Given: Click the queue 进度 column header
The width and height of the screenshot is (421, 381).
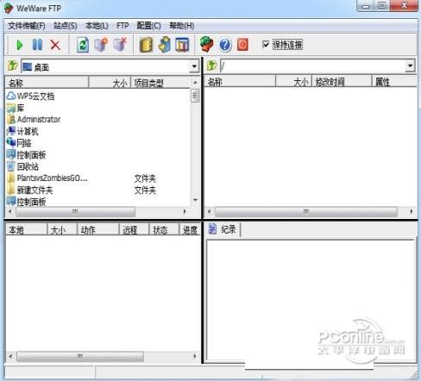Looking at the screenshot, I should (x=190, y=229).
